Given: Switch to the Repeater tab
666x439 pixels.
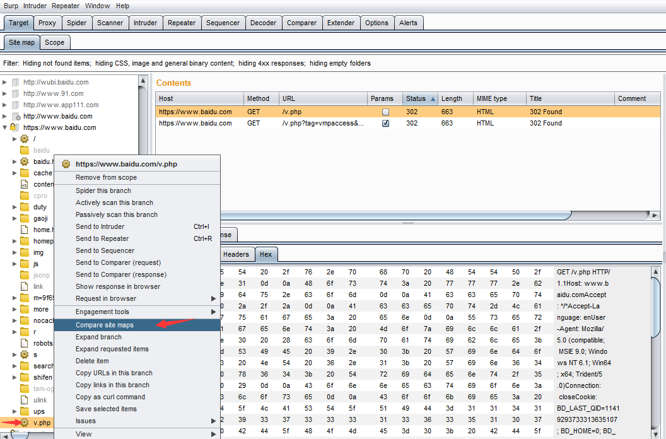Looking at the screenshot, I should click(182, 23).
